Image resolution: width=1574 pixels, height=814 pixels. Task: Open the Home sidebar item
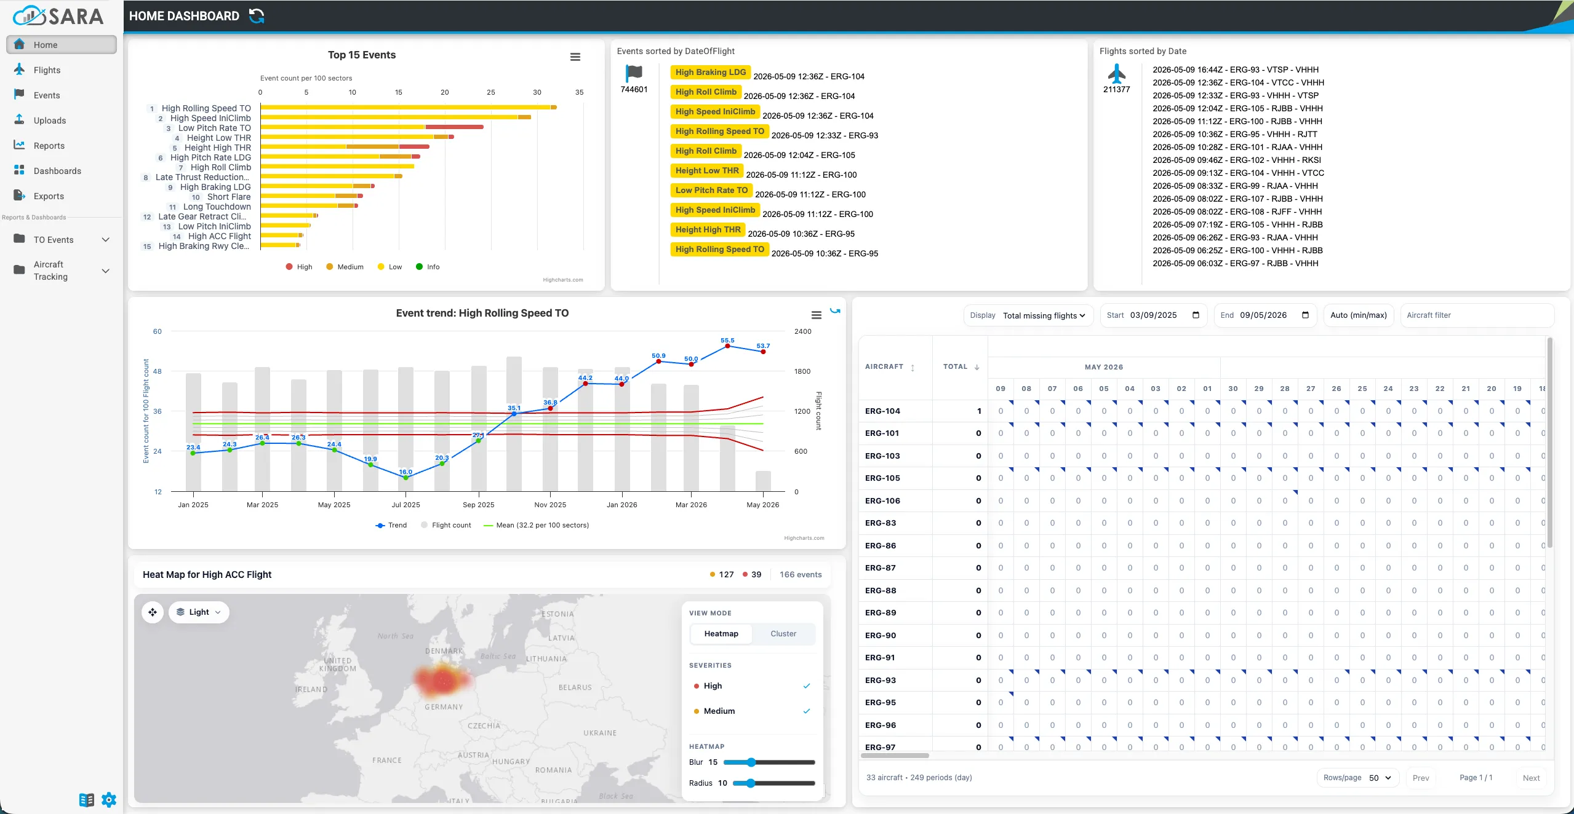pyautogui.click(x=62, y=45)
